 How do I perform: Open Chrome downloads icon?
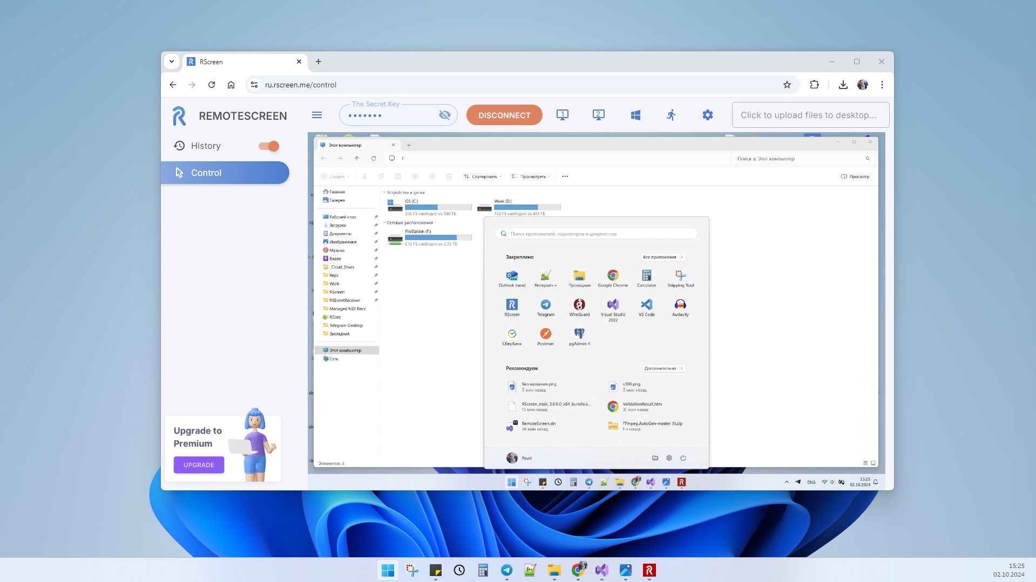click(x=843, y=85)
